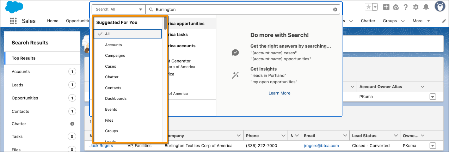Screen dimensions: 449x152
Task: Clear the Burlington search text
Action: (x=335, y=10)
